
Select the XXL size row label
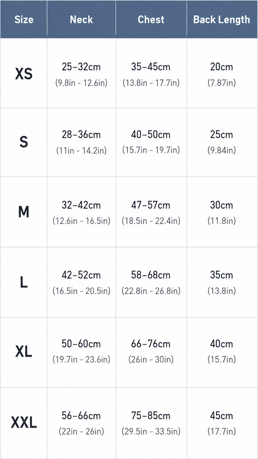pos(24,422)
